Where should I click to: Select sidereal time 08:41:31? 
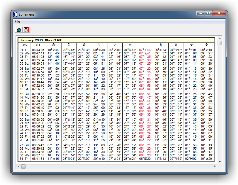pyautogui.click(x=38, y=159)
